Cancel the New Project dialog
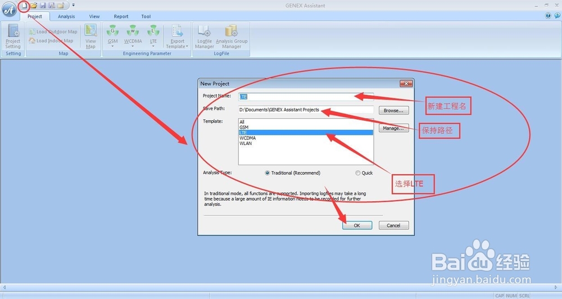Image resolution: width=562 pixels, height=299 pixels. [x=393, y=225]
